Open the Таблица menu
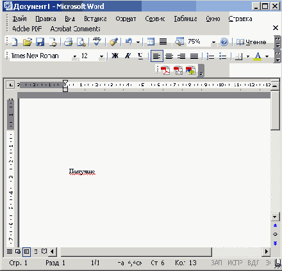 pos(185,19)
